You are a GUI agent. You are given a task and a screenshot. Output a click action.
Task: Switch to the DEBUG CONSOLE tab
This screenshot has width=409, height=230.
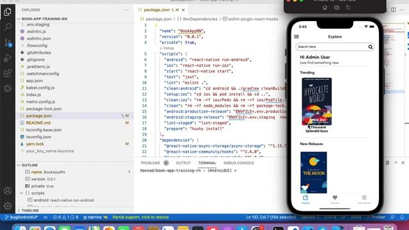[238, 163]
